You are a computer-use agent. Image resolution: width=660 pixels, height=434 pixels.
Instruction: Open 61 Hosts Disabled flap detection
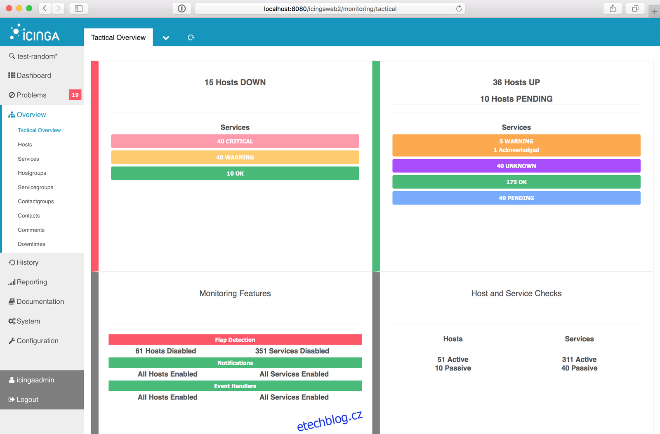(166, 351)
